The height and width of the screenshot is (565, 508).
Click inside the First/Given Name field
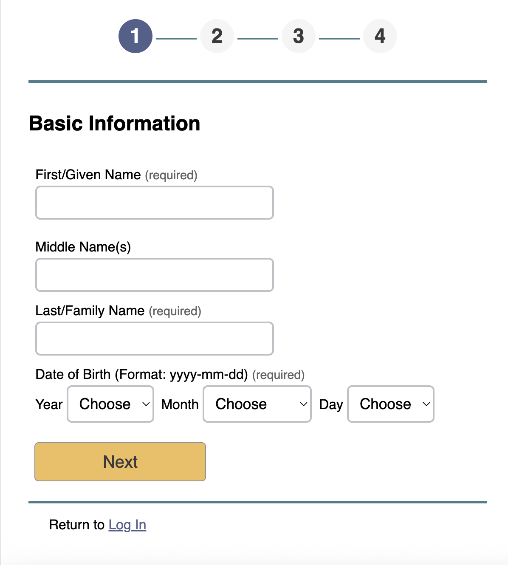tap(154, 203)
